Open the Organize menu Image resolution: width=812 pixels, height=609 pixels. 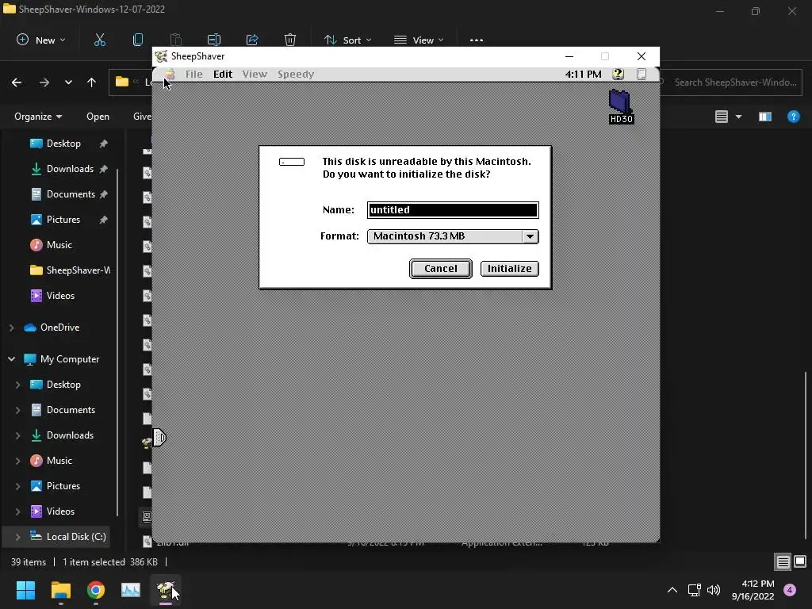pos(38,117)
